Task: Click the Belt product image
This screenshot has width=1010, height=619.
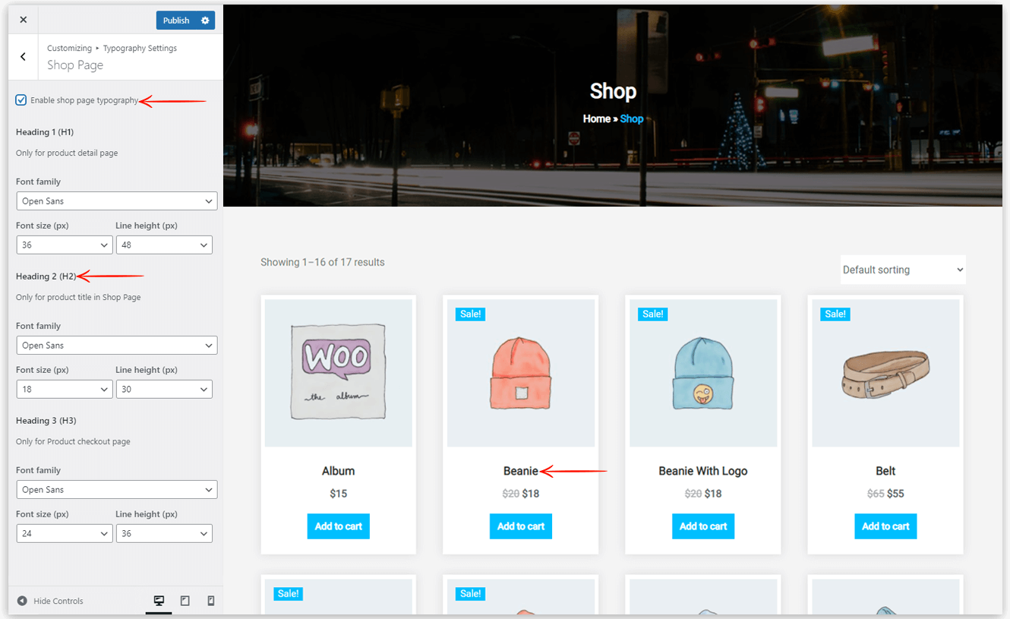Action: click(x=885, y=373)
